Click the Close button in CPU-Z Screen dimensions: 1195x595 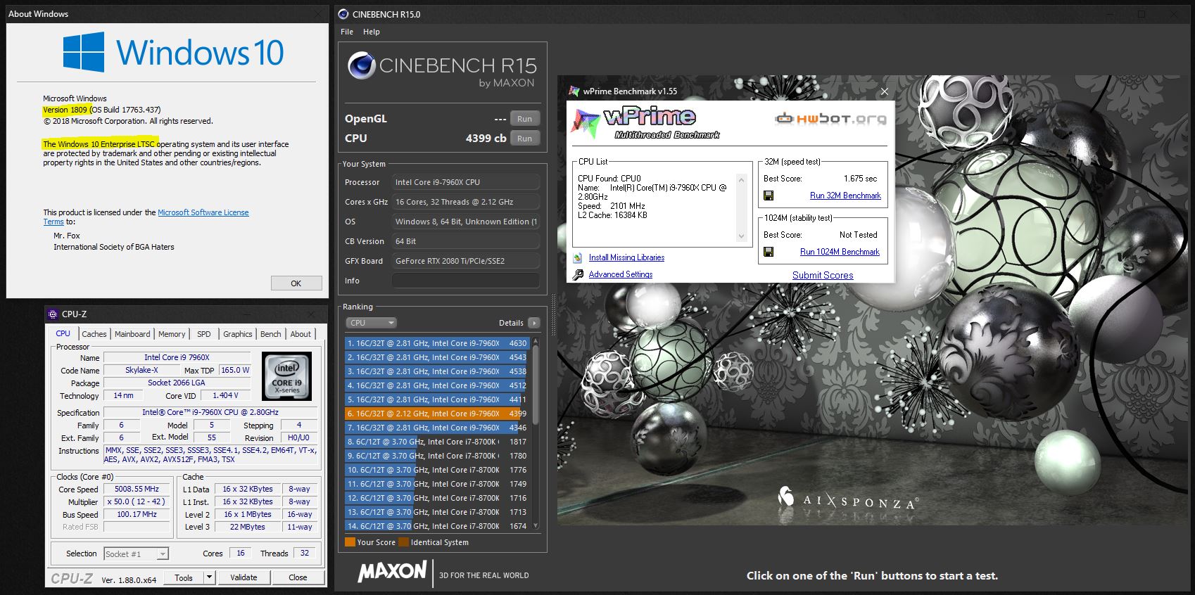[298, 577]
